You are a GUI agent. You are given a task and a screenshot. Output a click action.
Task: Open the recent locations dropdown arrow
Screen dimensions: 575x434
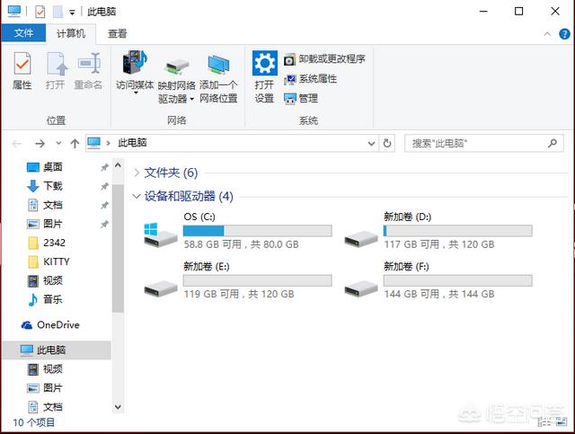58,144
